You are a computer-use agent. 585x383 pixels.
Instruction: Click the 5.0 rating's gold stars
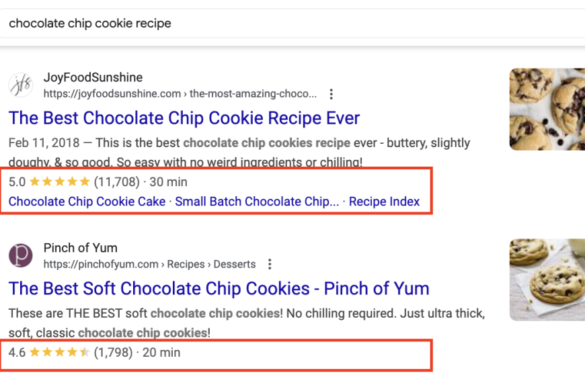tap(60, 182)
